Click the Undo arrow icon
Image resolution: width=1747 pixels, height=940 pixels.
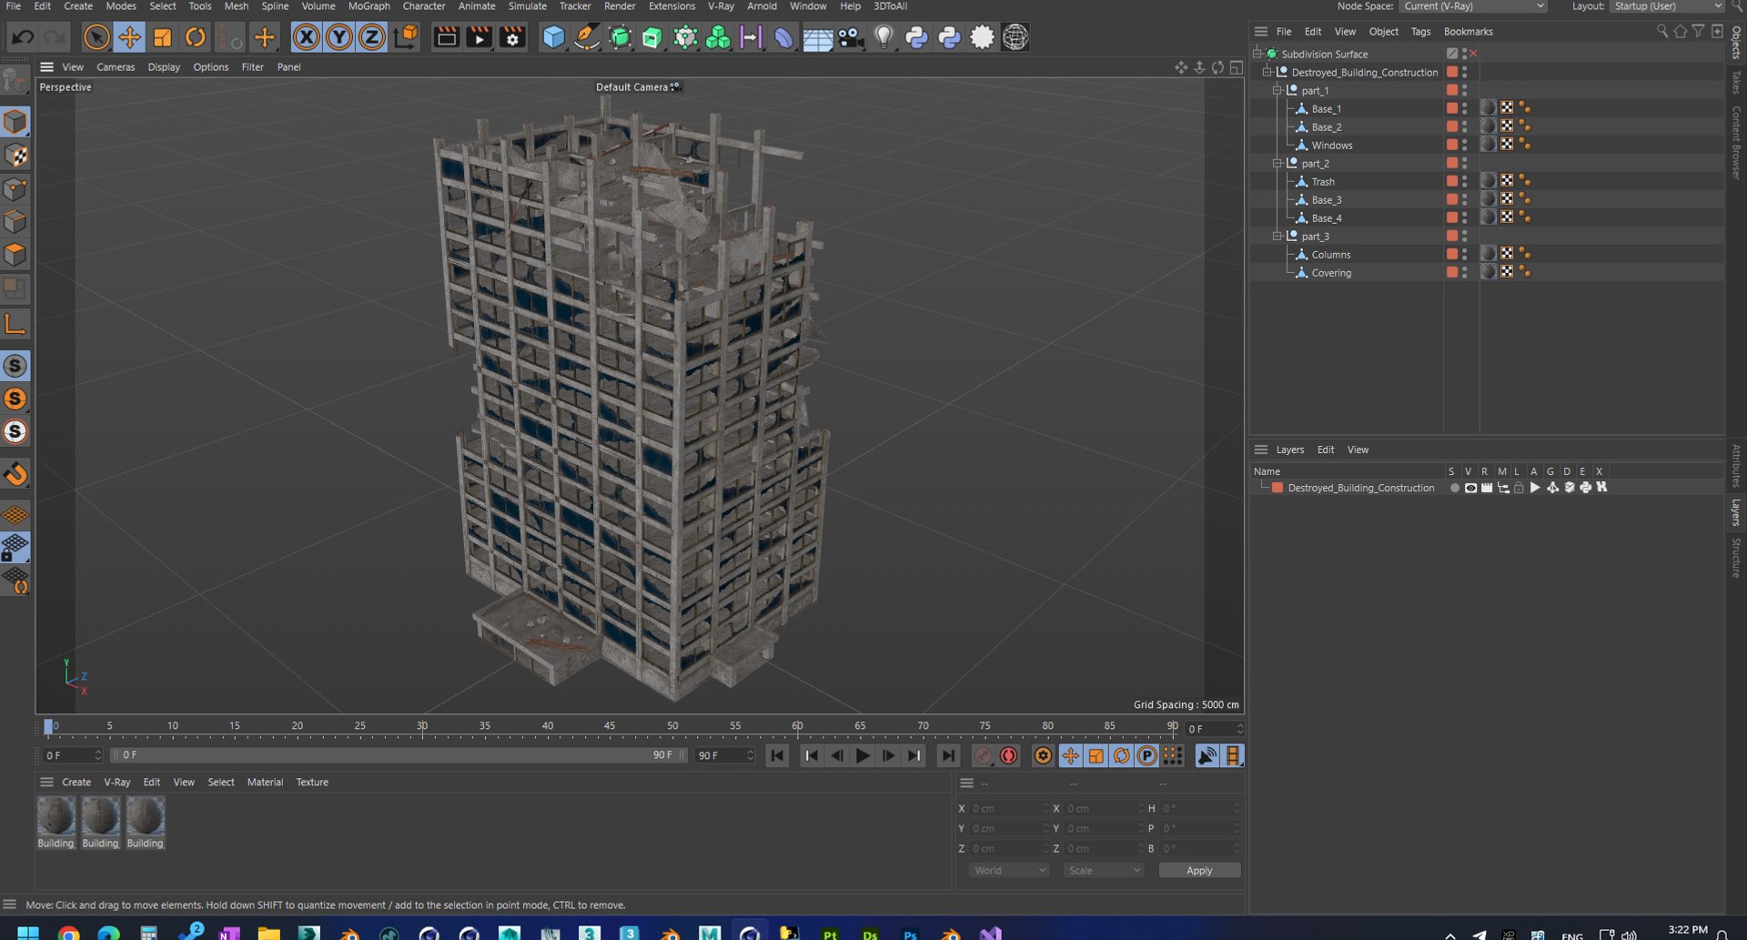23,37
